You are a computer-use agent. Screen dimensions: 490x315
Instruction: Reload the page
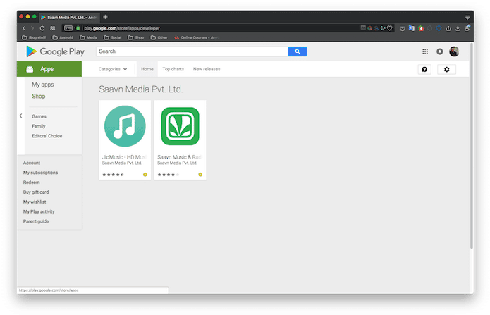[x=42, y=28]
